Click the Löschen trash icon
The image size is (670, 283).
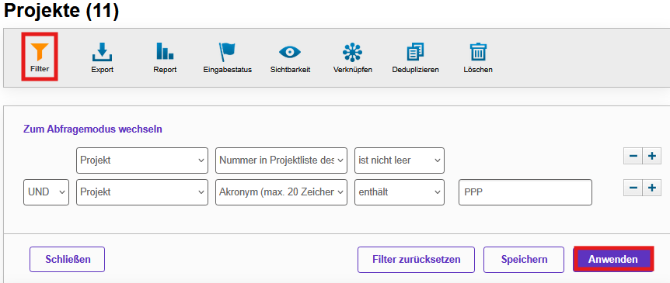(x=478, y=52)
